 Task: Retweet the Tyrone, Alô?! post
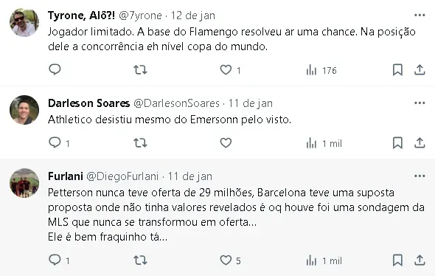click(140, 69)
